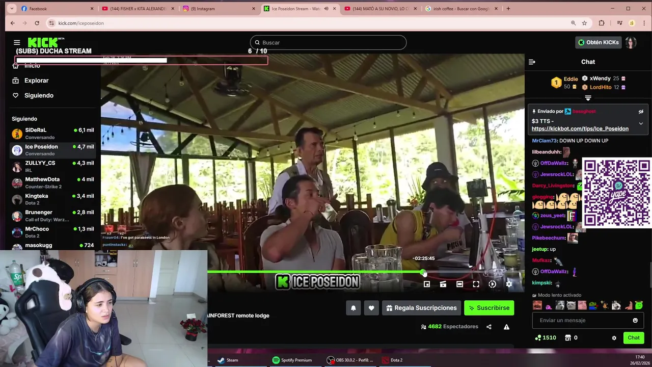
Task: Click the video seek bar handle
Action: (423, 273)
